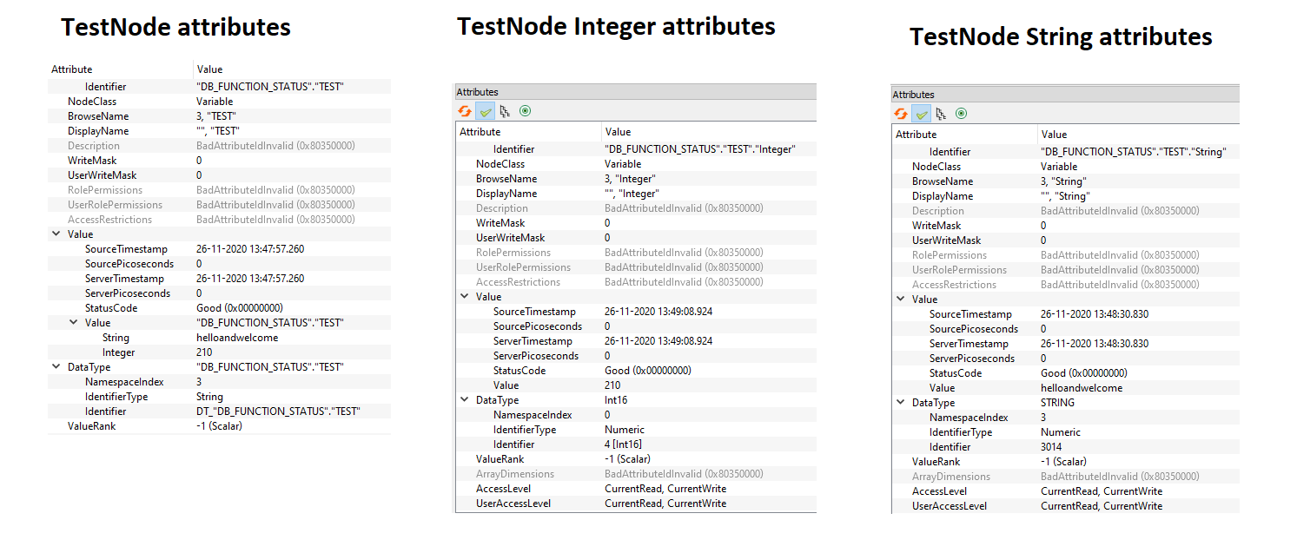Select Identifier value ending "String"
Image resolution: width=1297 pixels, height=553 pixels.
click(x=1133, y=152)
